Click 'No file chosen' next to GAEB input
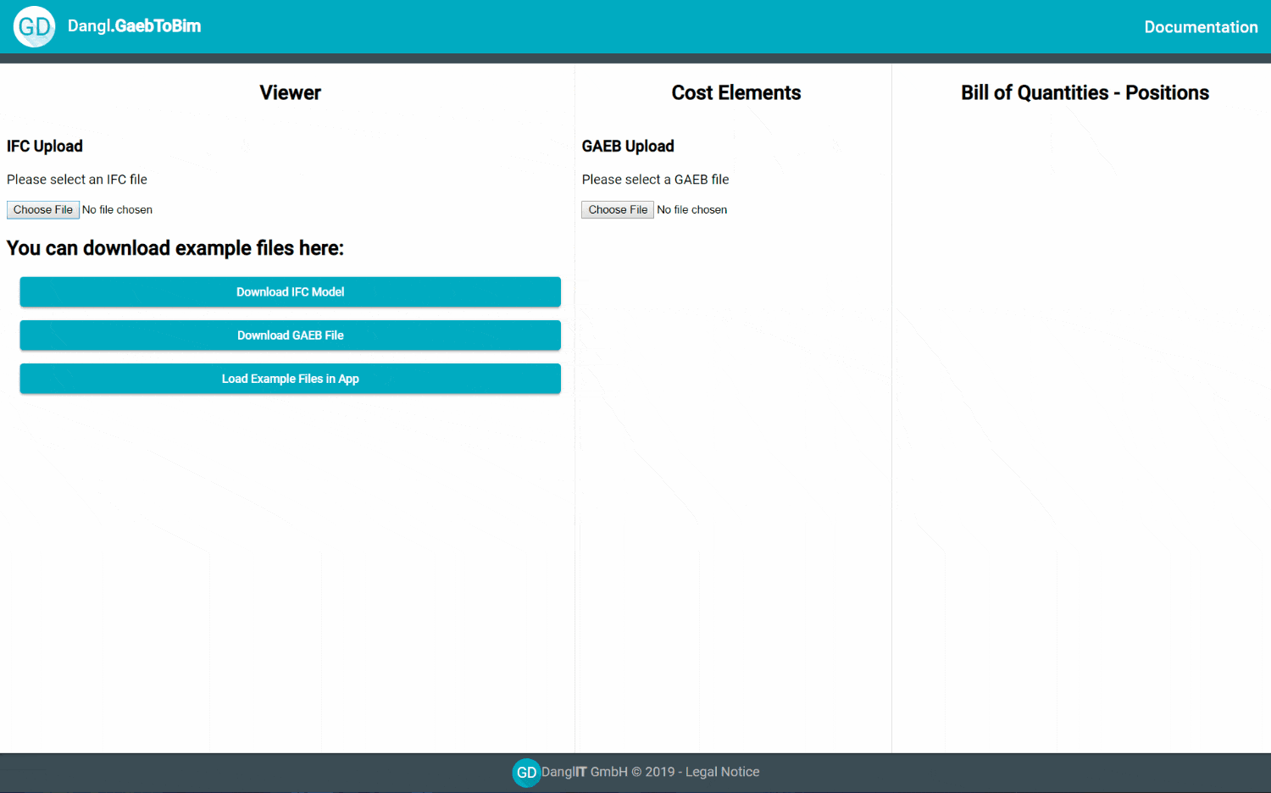Viewport: 1271px width, 793px height. [x=691, y=210]
